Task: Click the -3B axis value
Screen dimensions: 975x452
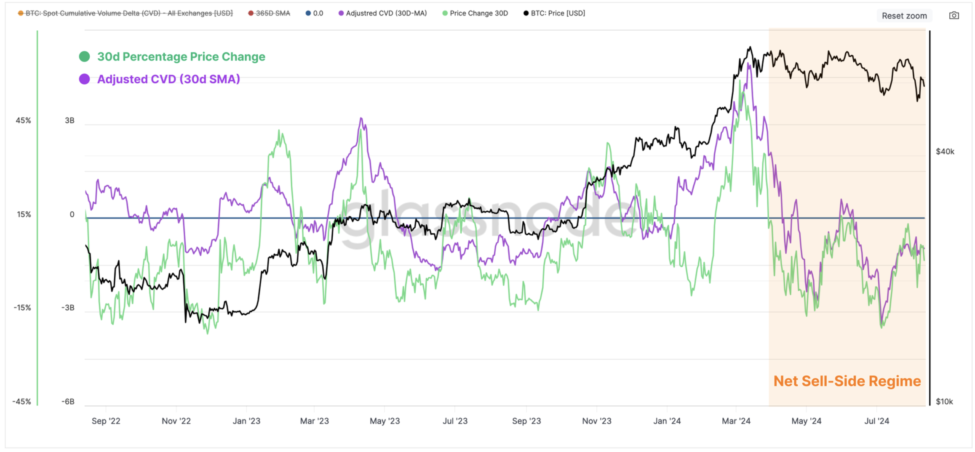Action: [67, 308]
